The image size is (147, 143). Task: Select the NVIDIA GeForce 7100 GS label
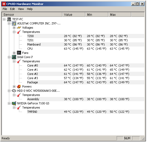(x=33, y=103)
